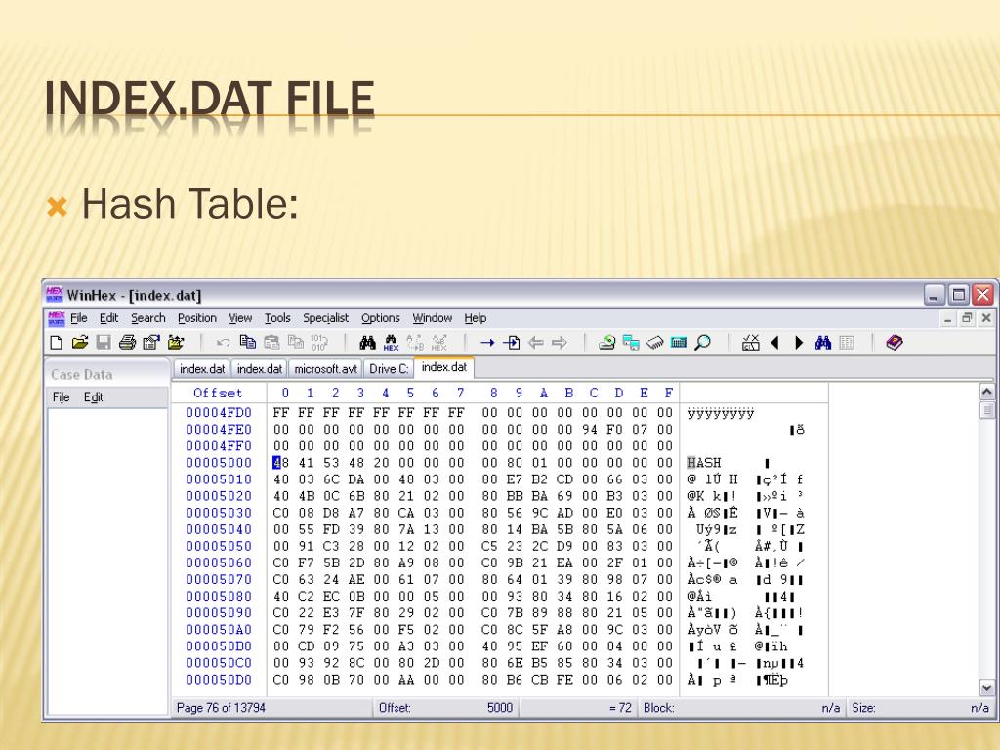Click the Replace Hex Values icon
This screenshot has height=750, width=1000.
[x=438, y=343]
